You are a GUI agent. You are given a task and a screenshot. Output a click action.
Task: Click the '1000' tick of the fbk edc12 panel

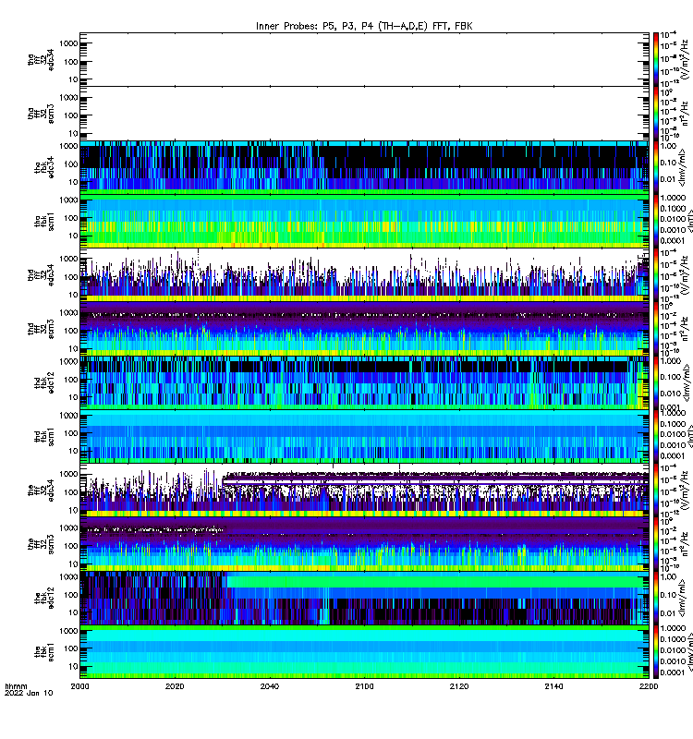pos(68,577)
